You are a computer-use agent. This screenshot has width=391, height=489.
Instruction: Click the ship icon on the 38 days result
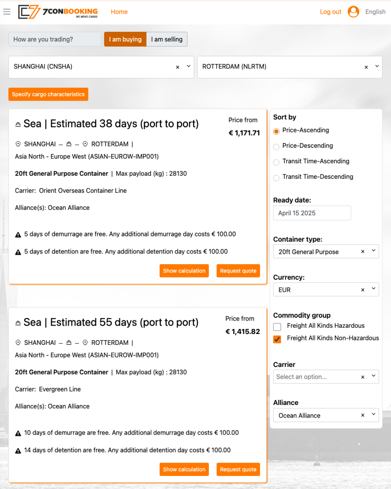pos(18,125)
